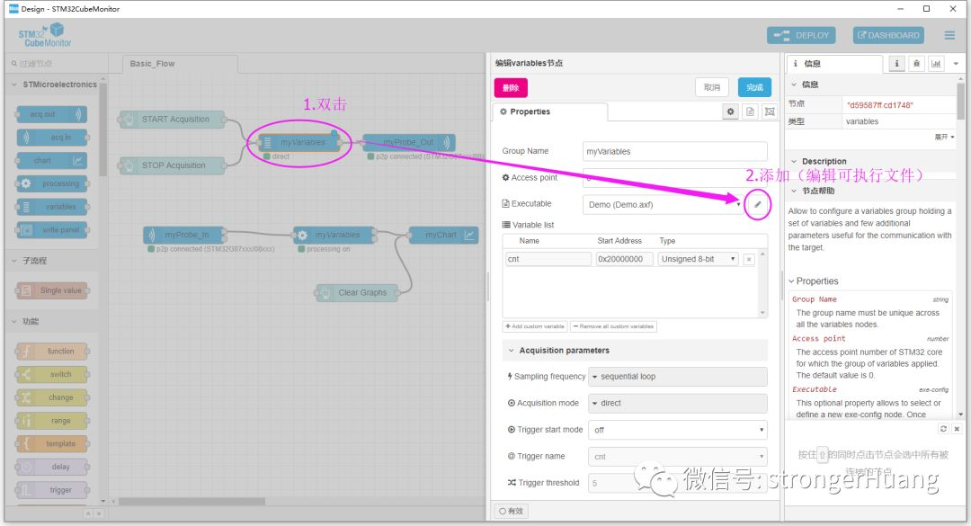971x526 pixels.
Task: Open the Executable dropdown
Action: tap(663, 204)
